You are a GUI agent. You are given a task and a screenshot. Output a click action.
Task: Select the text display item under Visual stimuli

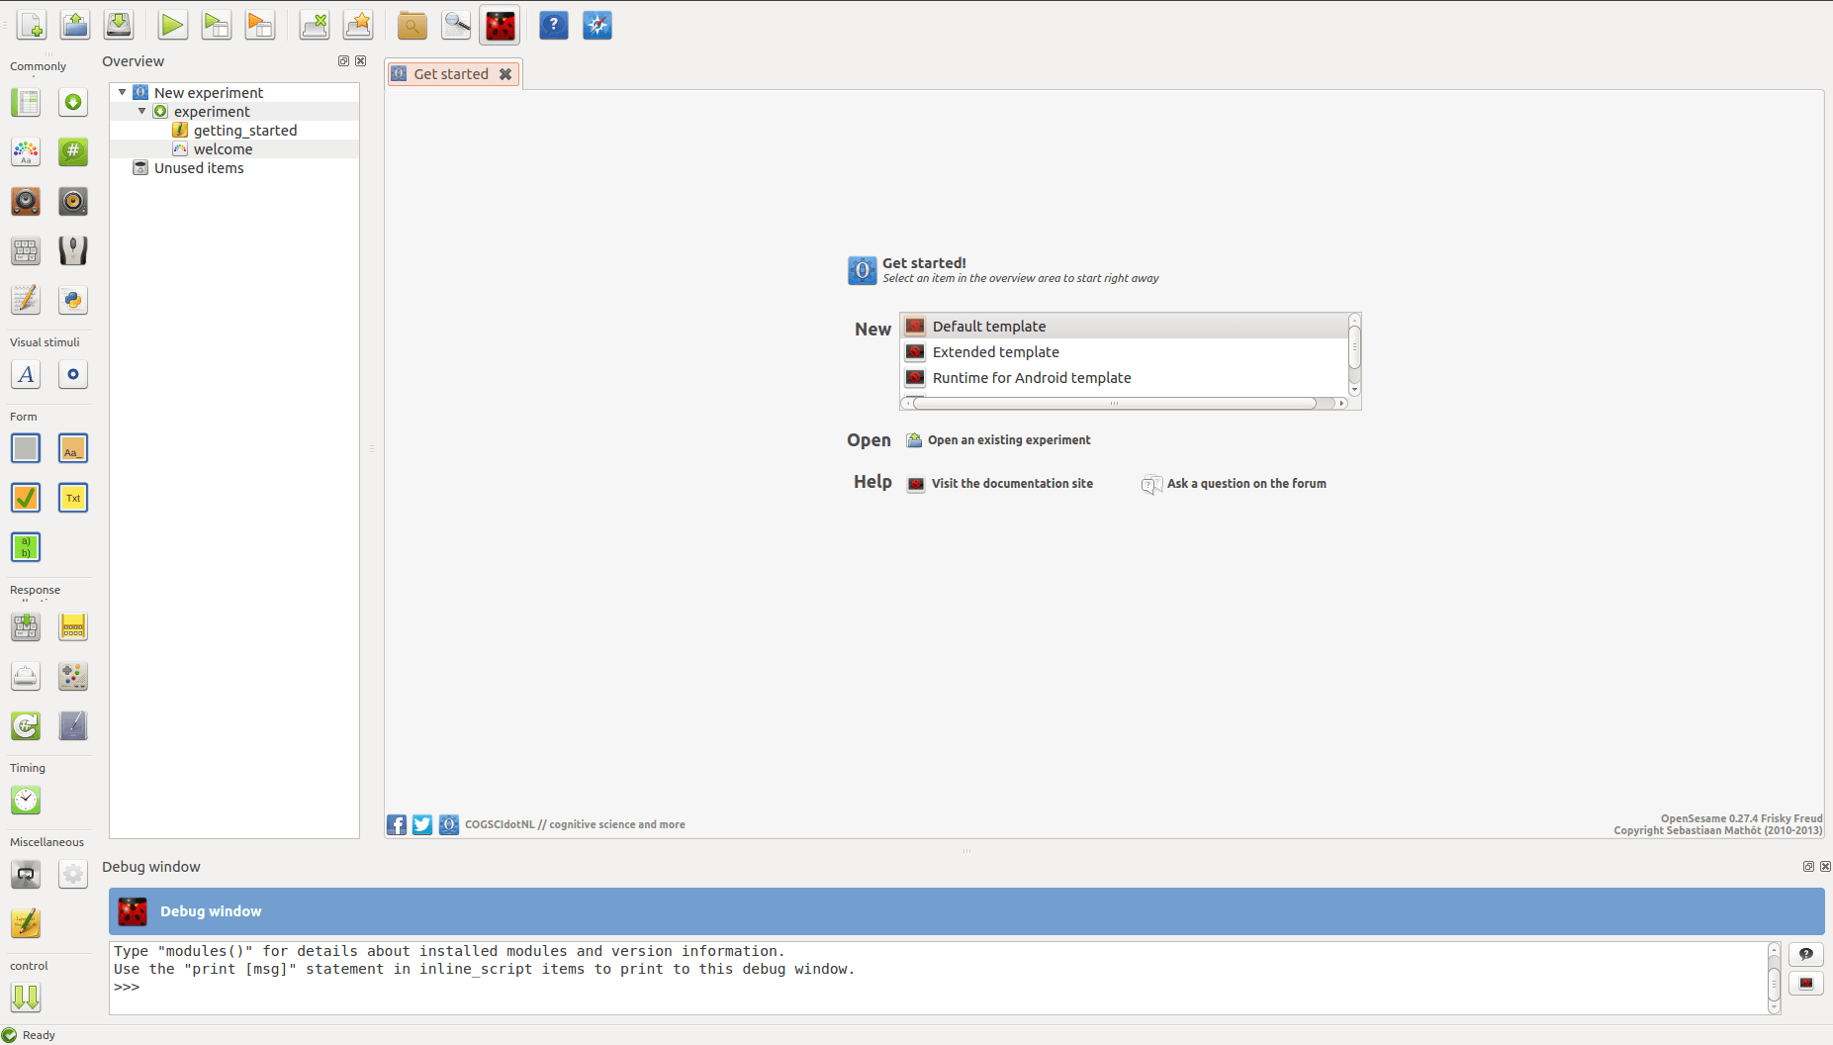(26, 374)
